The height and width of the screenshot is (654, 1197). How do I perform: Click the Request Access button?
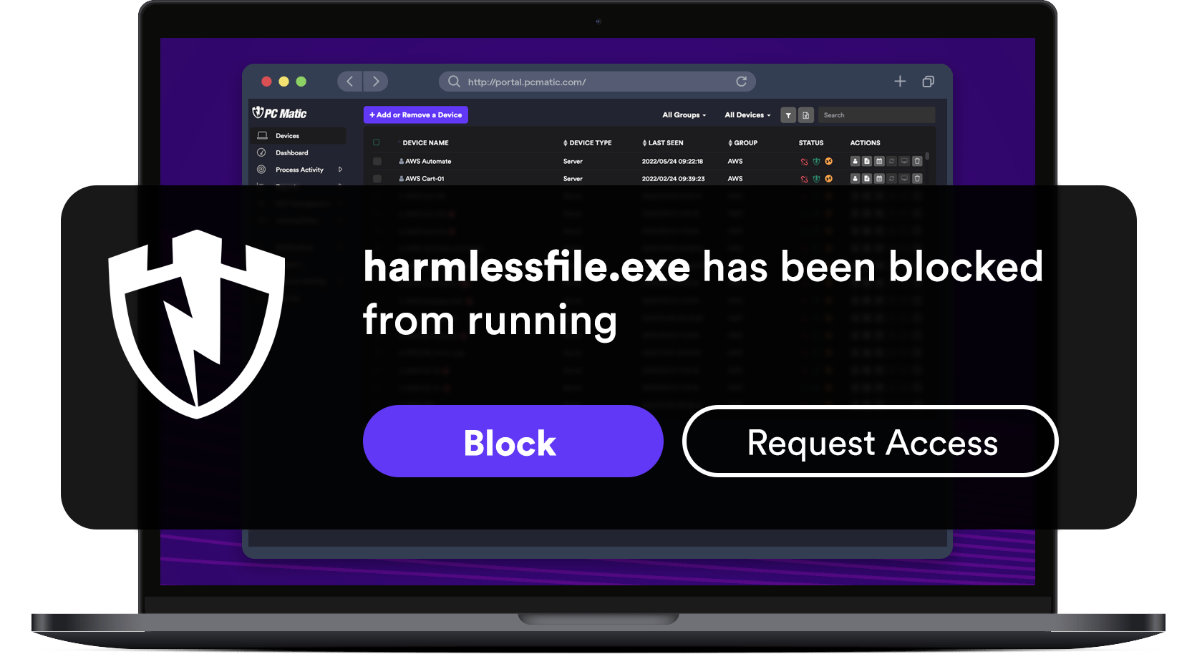pos(870,441)
